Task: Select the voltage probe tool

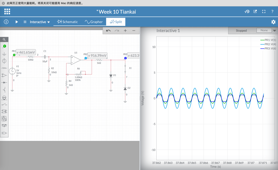Action: pos(4,46)
